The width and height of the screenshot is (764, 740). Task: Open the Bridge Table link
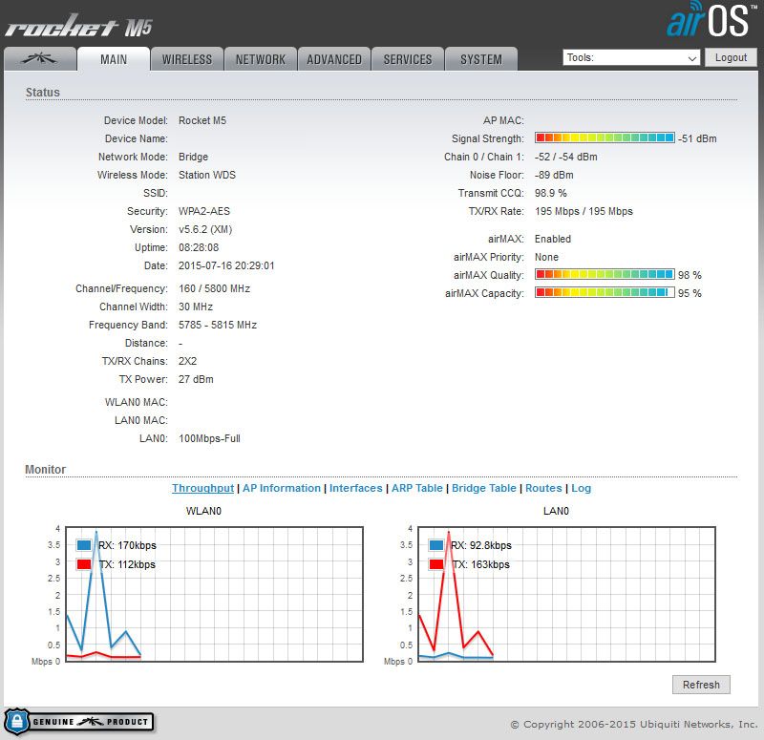coord(483,488)
